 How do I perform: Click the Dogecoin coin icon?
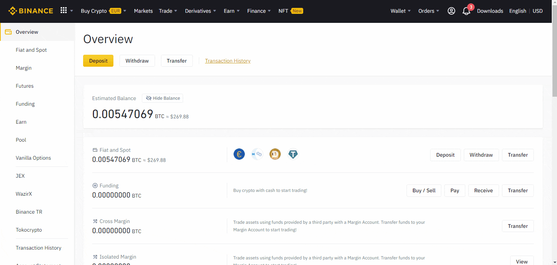coord(275,154)
